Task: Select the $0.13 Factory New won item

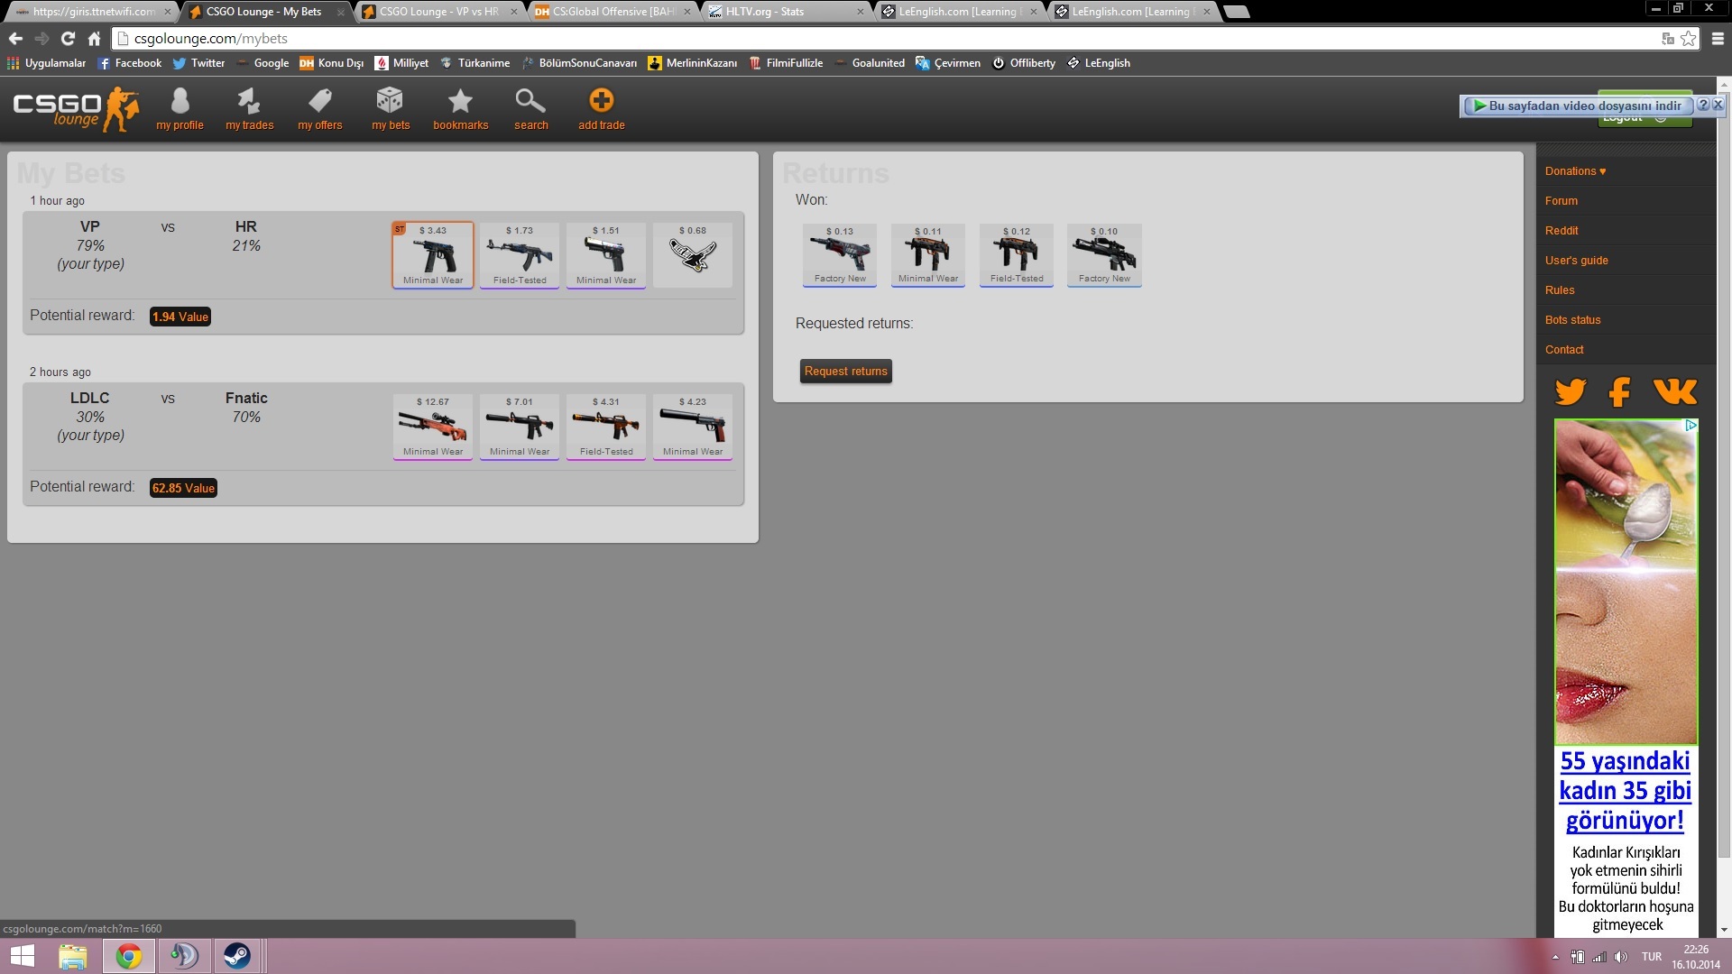Action: [840, 255]
